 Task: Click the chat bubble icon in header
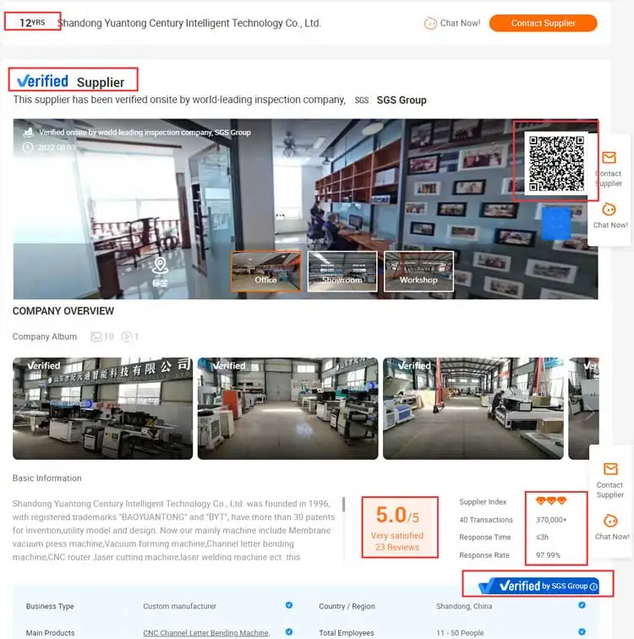coord(430,24)
